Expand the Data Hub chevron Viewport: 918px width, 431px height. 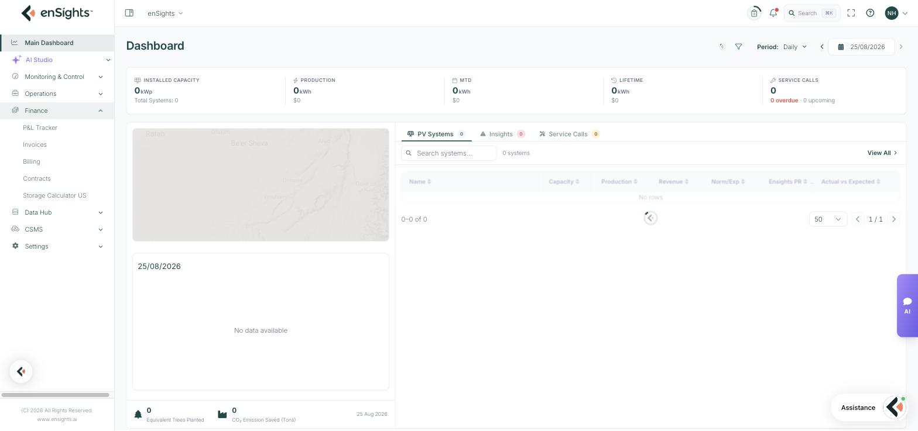(x=101, y=212)
